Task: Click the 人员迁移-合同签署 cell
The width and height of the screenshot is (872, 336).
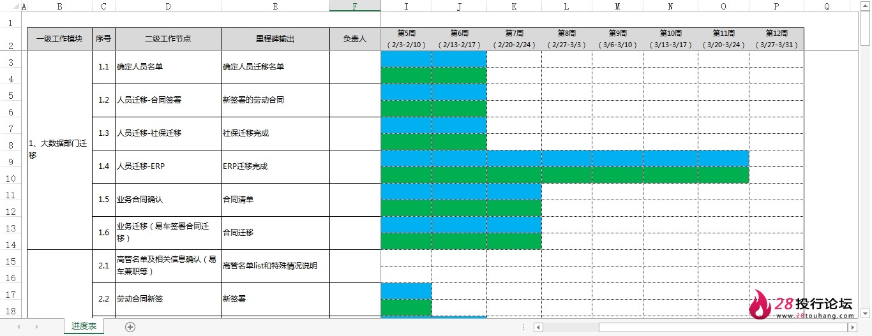Action: [168, 100]
